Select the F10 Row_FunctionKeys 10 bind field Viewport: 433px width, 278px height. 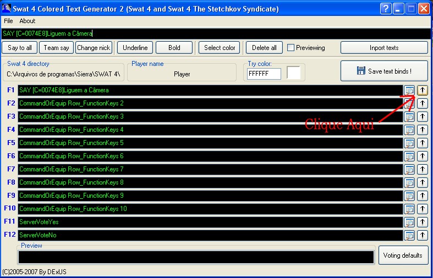tap(210, 209)
